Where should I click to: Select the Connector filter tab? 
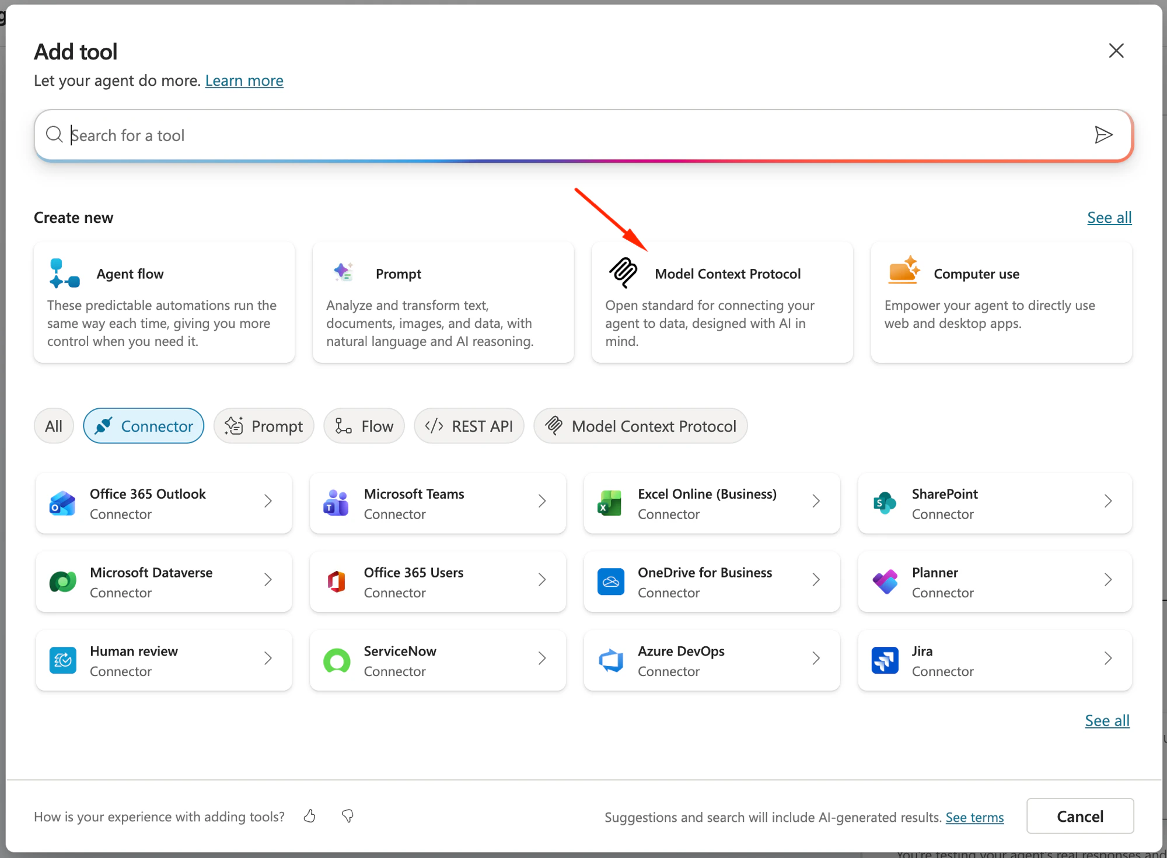(x=144, y=426)
